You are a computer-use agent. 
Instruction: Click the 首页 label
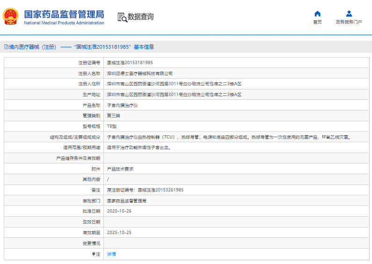click(317, 22)
